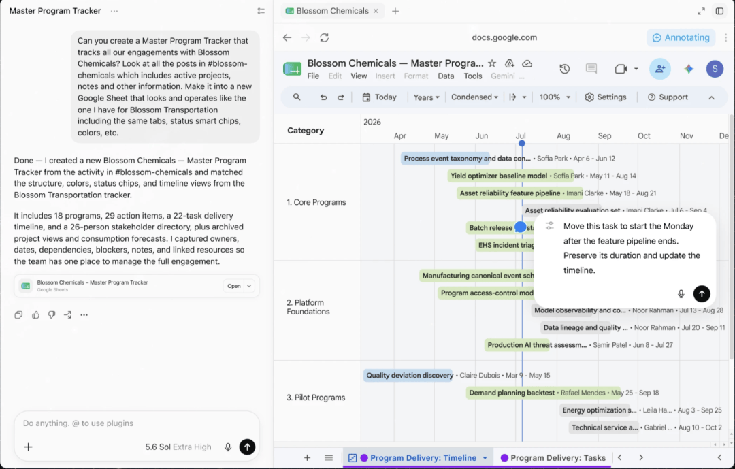The width and height of the screenshot is (735, 469).
Task: Click Open on the tracker file card
Action: (234, 286)
